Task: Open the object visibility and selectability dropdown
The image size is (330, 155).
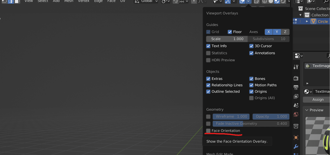Action: pos(218,1)
